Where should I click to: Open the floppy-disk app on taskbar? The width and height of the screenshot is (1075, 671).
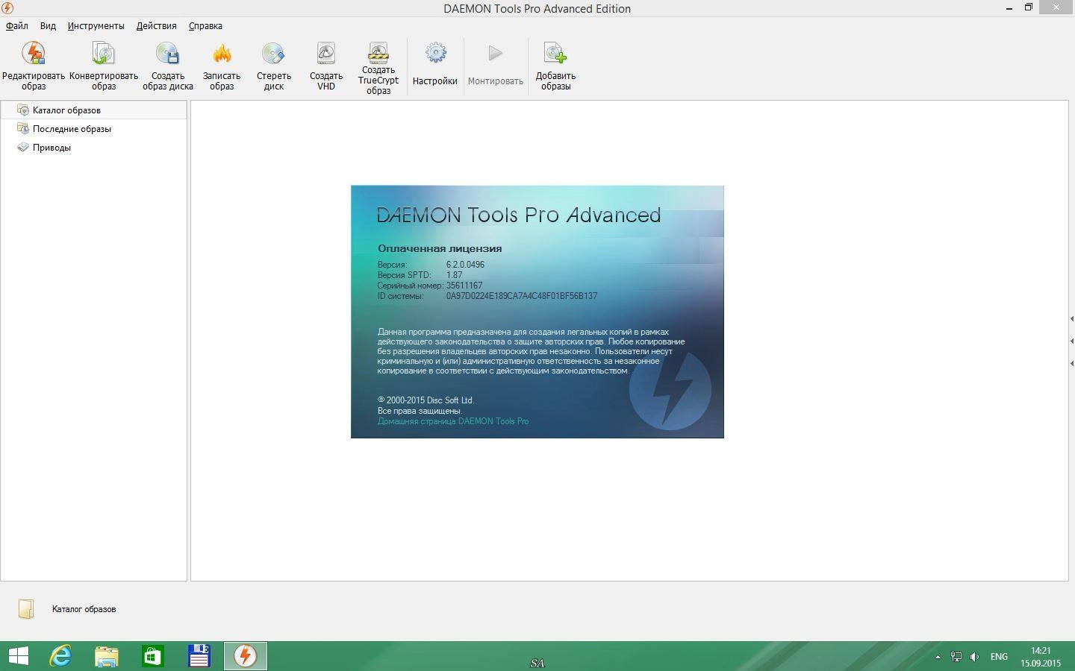[199, 656]
